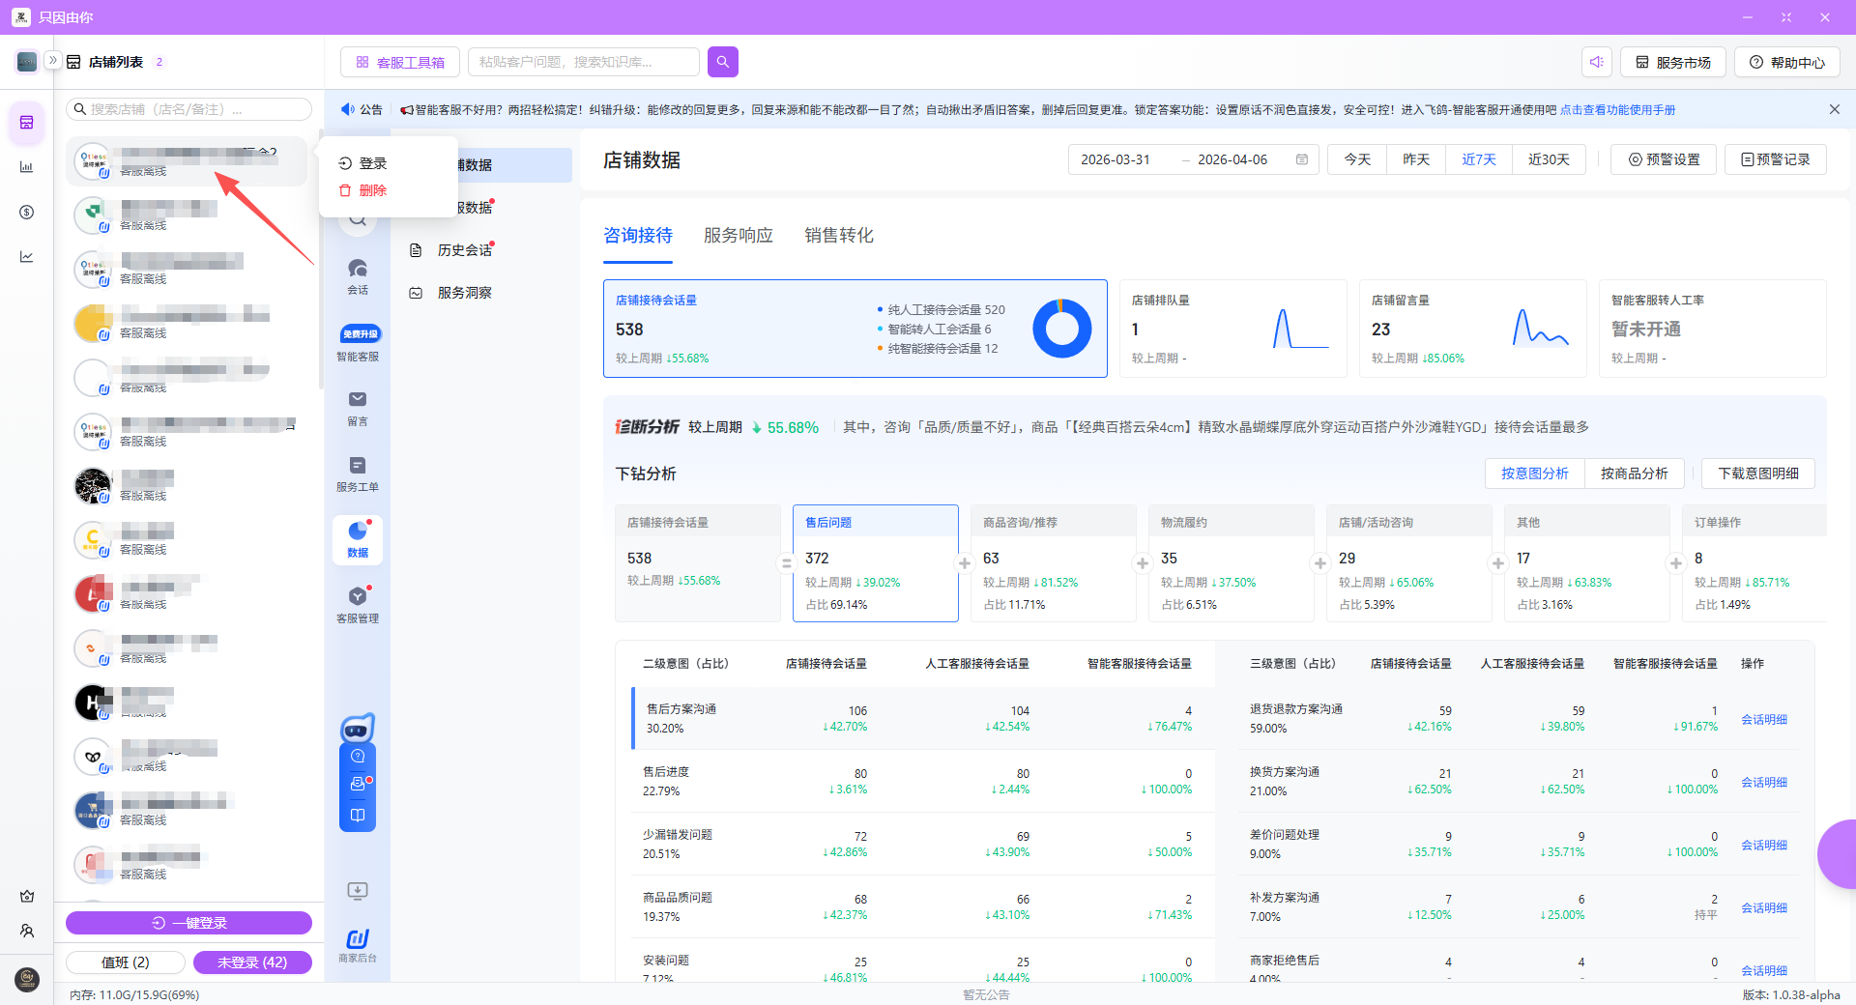Open the user avatar at bottom-left corner
The image size is (1856, 1005).
[27, 979]
